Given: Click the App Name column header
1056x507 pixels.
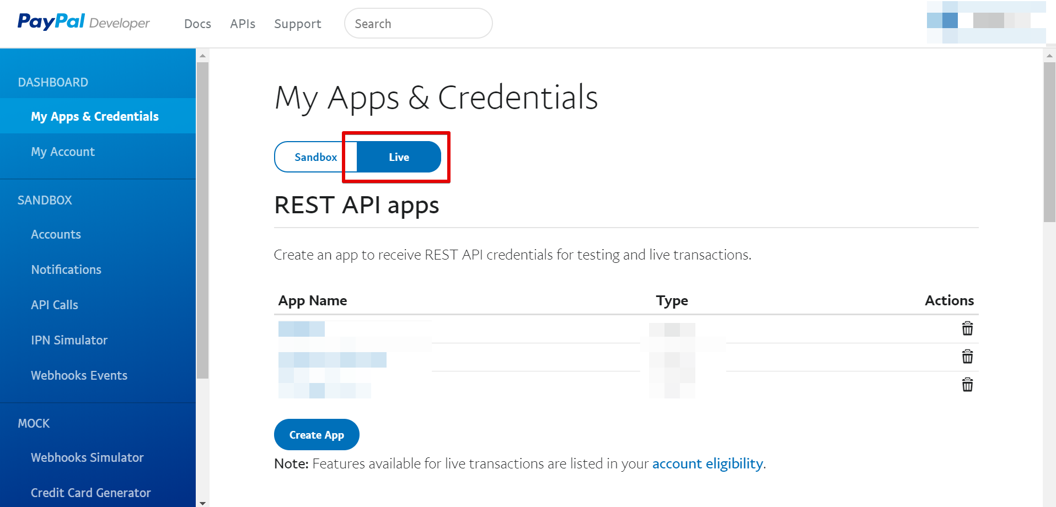Looking at the screenshot, I should [313, 300].
